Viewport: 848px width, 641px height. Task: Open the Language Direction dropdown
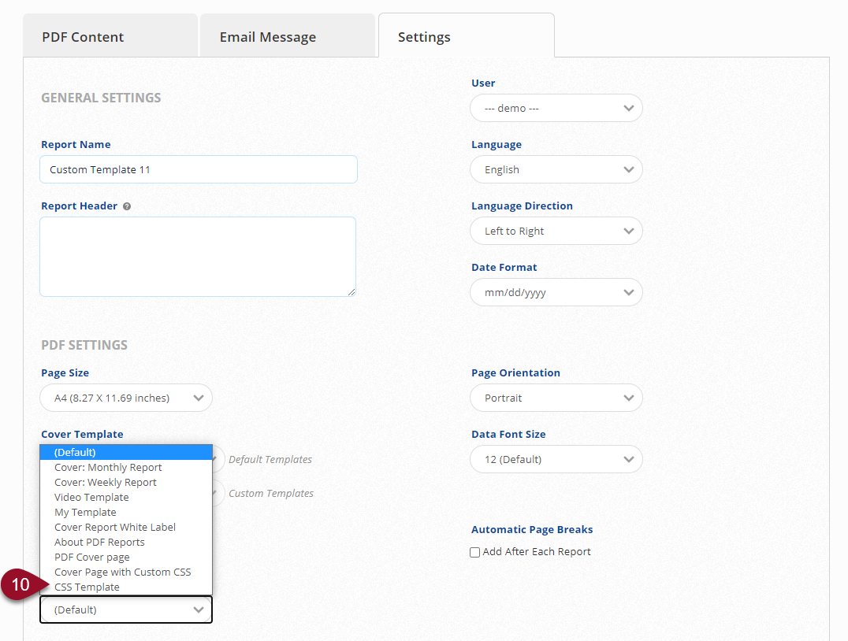point(556,231)
